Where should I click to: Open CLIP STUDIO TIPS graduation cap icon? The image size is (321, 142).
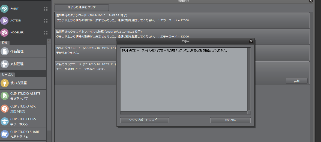[5, 121]
